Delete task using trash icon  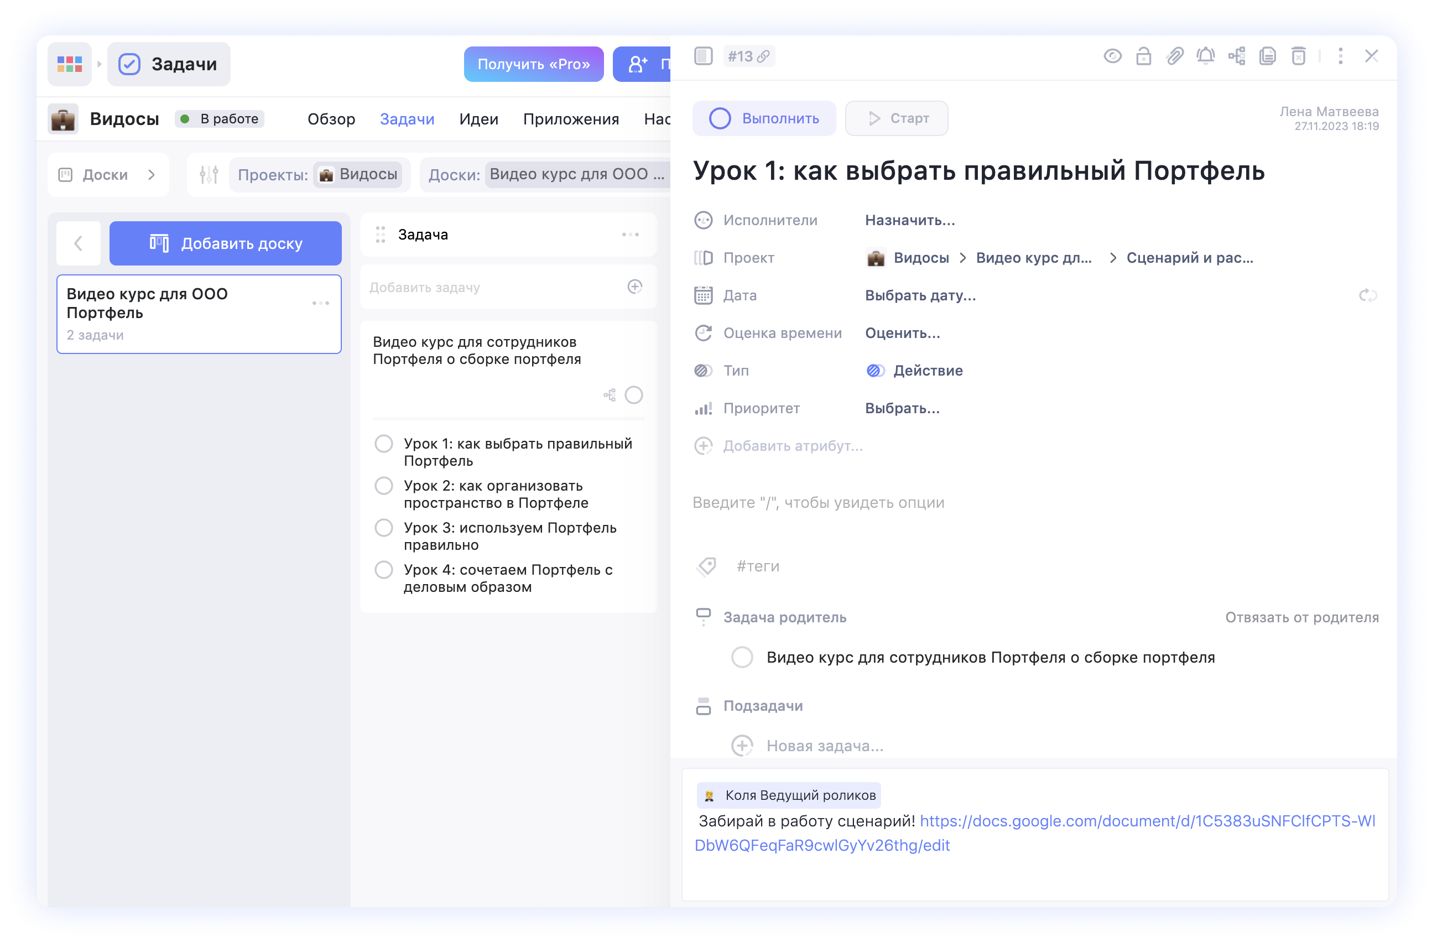(x=1299, y=56)
